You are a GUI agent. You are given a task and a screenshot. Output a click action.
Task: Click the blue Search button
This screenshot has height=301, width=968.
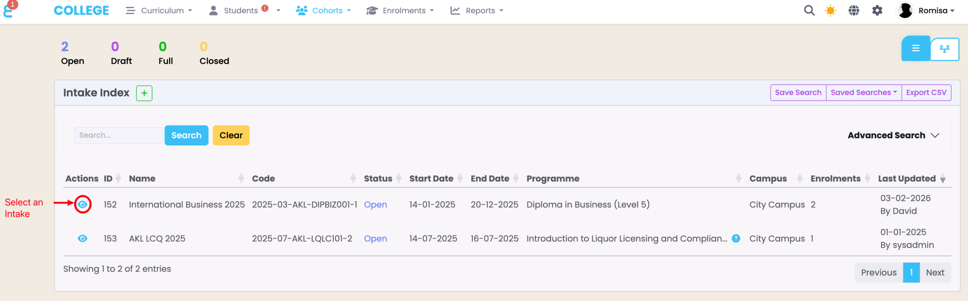click(186, 135)
